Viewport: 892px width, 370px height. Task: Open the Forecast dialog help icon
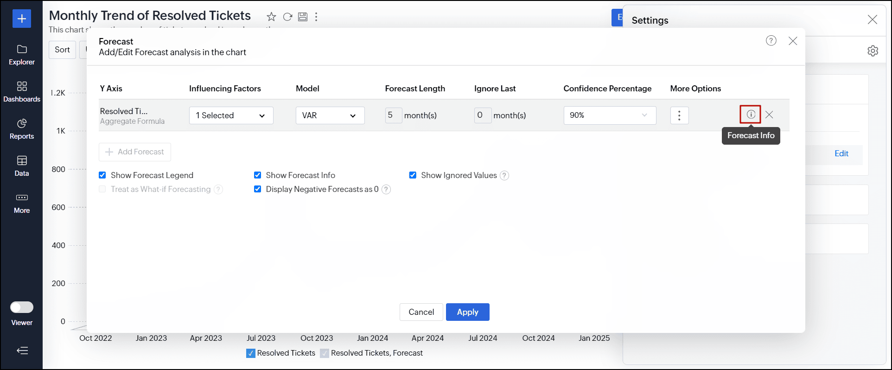pos(771,41)
